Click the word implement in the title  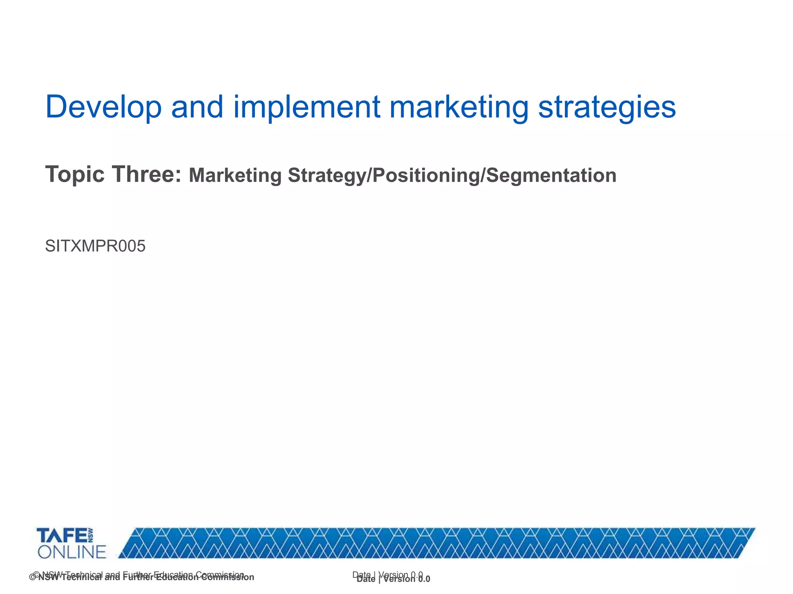point(307,107)
